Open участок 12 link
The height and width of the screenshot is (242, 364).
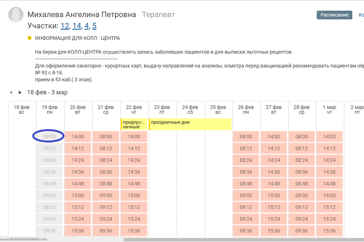(x=64, y=26)
